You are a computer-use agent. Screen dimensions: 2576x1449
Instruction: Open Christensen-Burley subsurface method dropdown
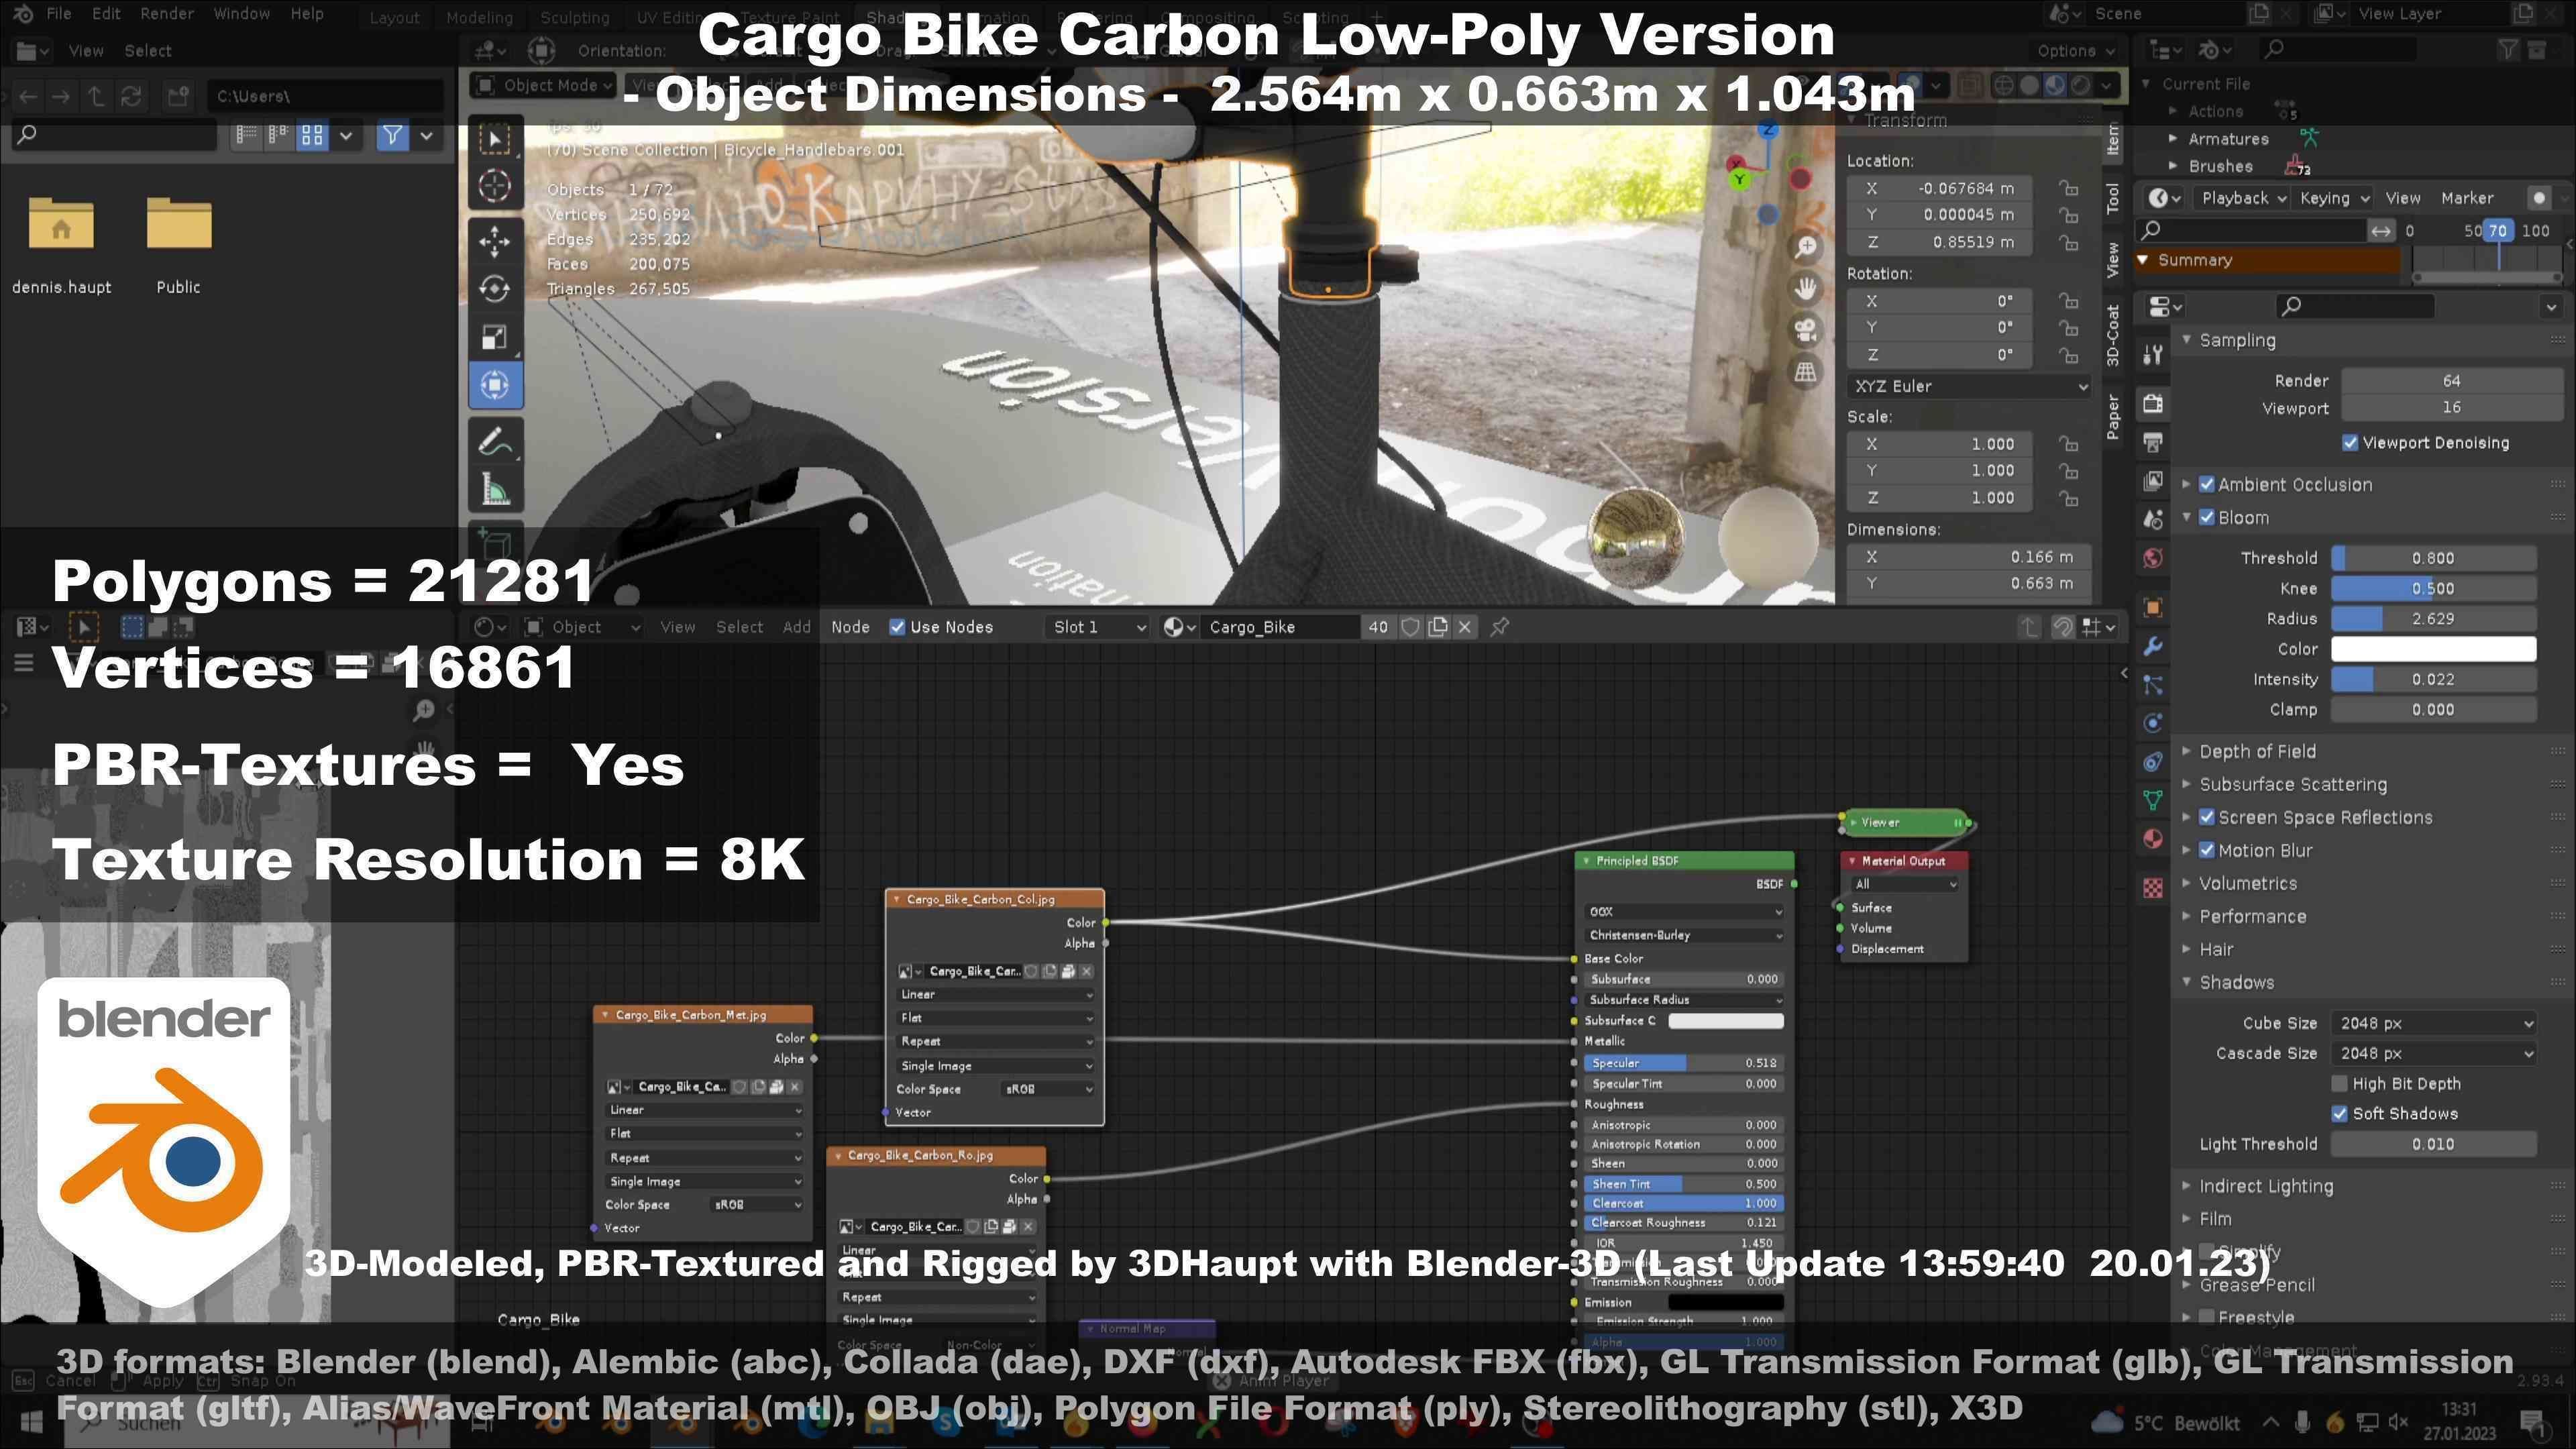click(x=1684, y=935)
